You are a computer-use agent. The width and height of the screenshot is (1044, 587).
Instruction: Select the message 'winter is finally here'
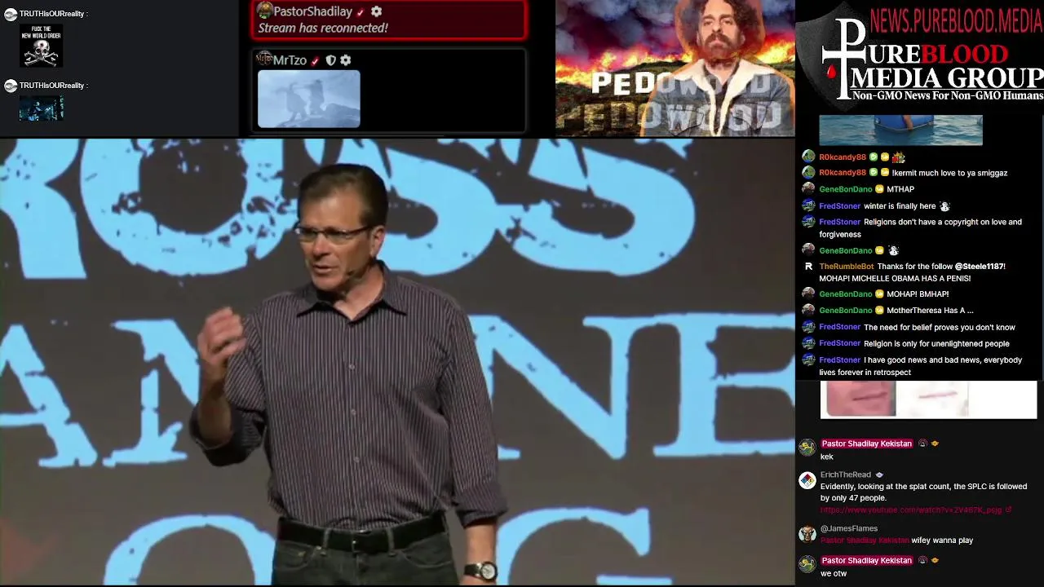tap(900, 206)
